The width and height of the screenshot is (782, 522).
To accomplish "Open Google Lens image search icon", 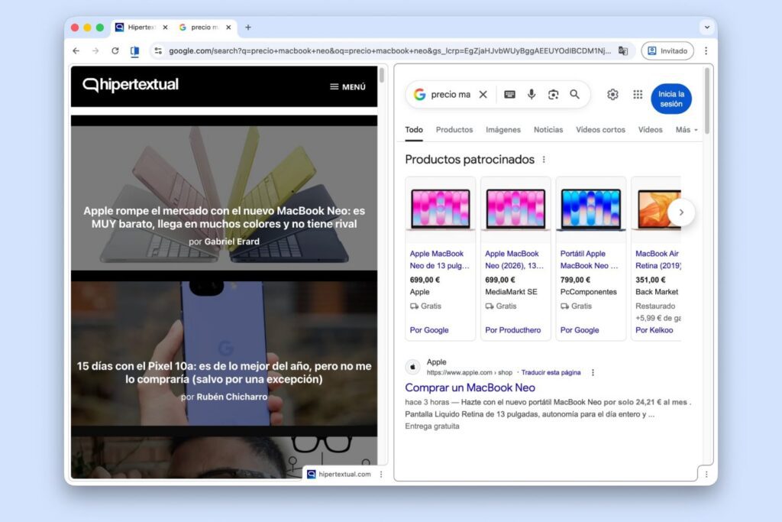I will (x=552, y=94).
